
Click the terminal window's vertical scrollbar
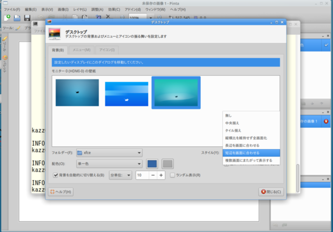(298, 178)
